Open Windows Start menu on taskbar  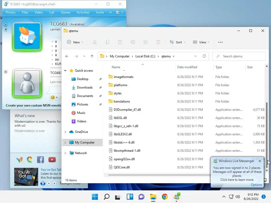(x=95, y=197)
